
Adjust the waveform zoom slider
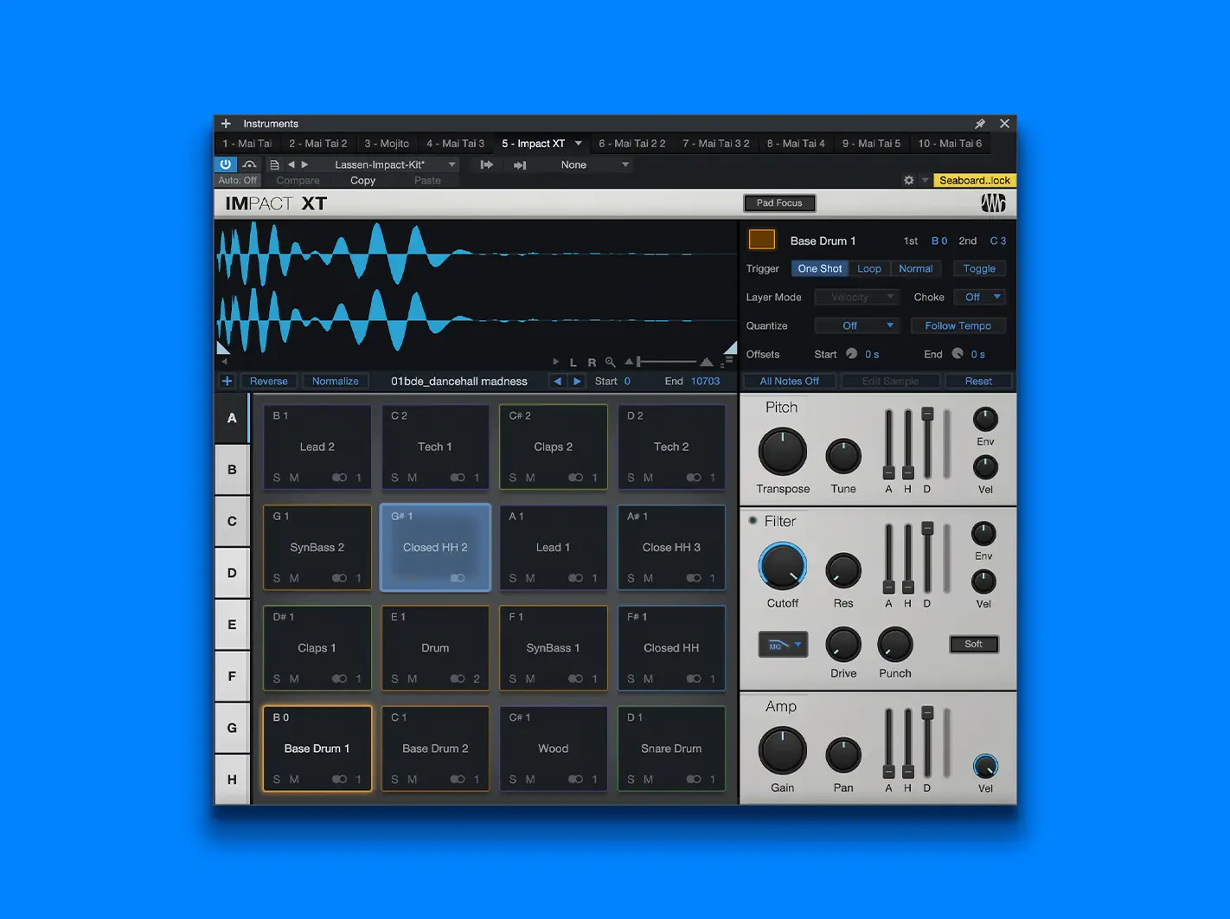pyautogui.click(x=669, y=362)
